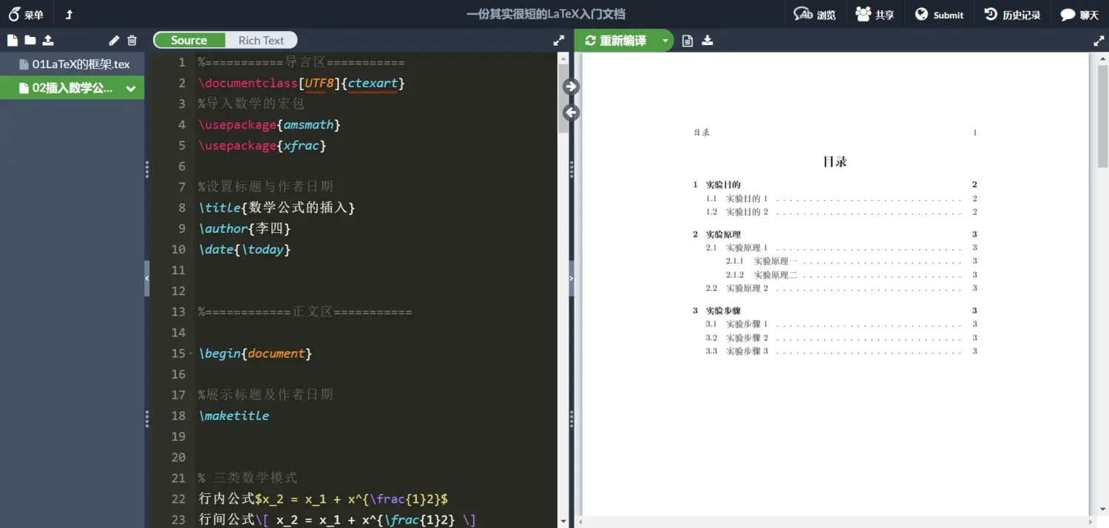Click the go to code location in PDF arrow
1109x528 pixels.
pos(571,87)
